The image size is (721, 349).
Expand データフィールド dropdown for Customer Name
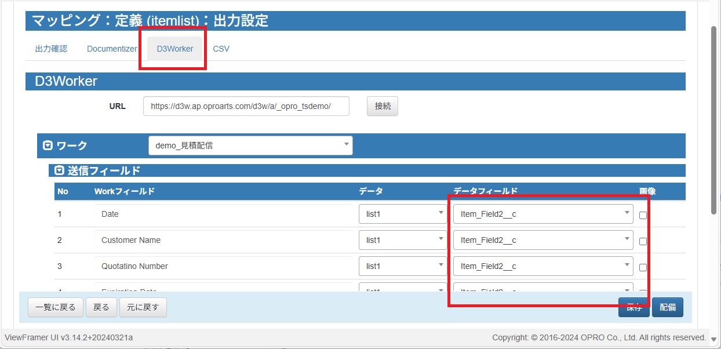pyautogui.click(x=543, y=240)
